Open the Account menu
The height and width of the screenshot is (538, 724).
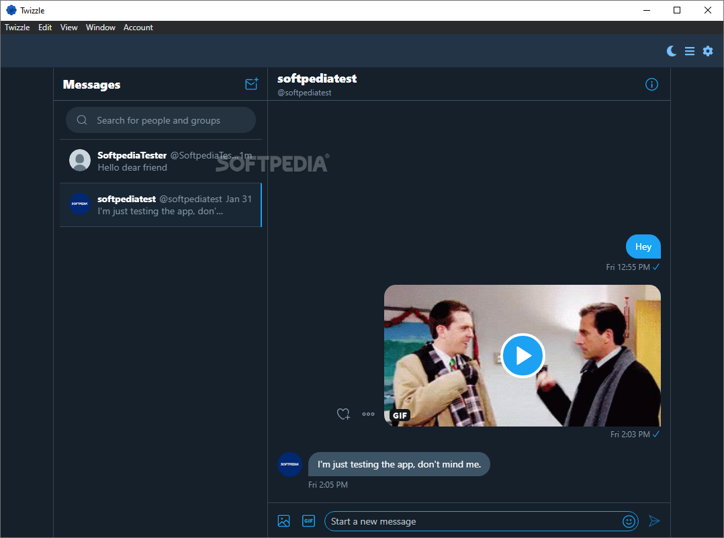pyautogui.click(x=138, y=28)
